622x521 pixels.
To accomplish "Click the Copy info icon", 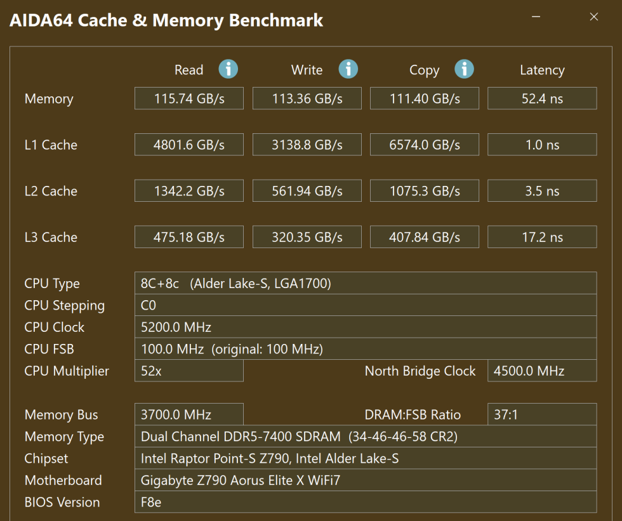I will pyautogui.click(x=465, y=69).
